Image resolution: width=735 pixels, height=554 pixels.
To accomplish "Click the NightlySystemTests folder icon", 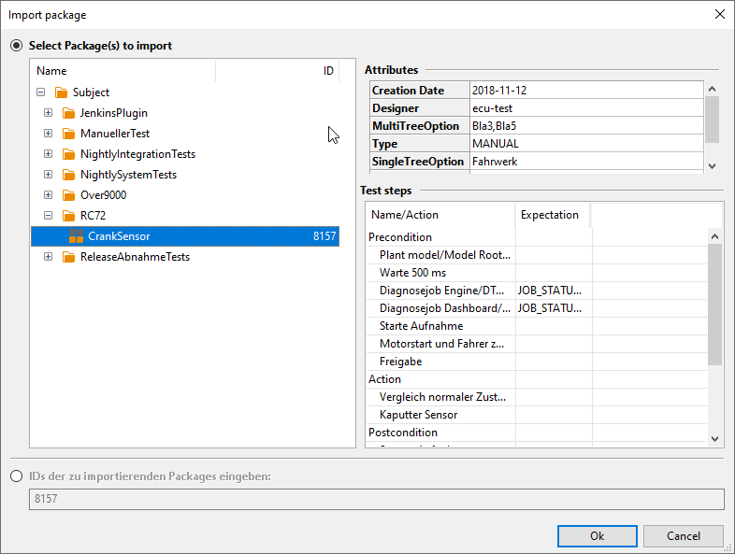I will coord(68,175).
